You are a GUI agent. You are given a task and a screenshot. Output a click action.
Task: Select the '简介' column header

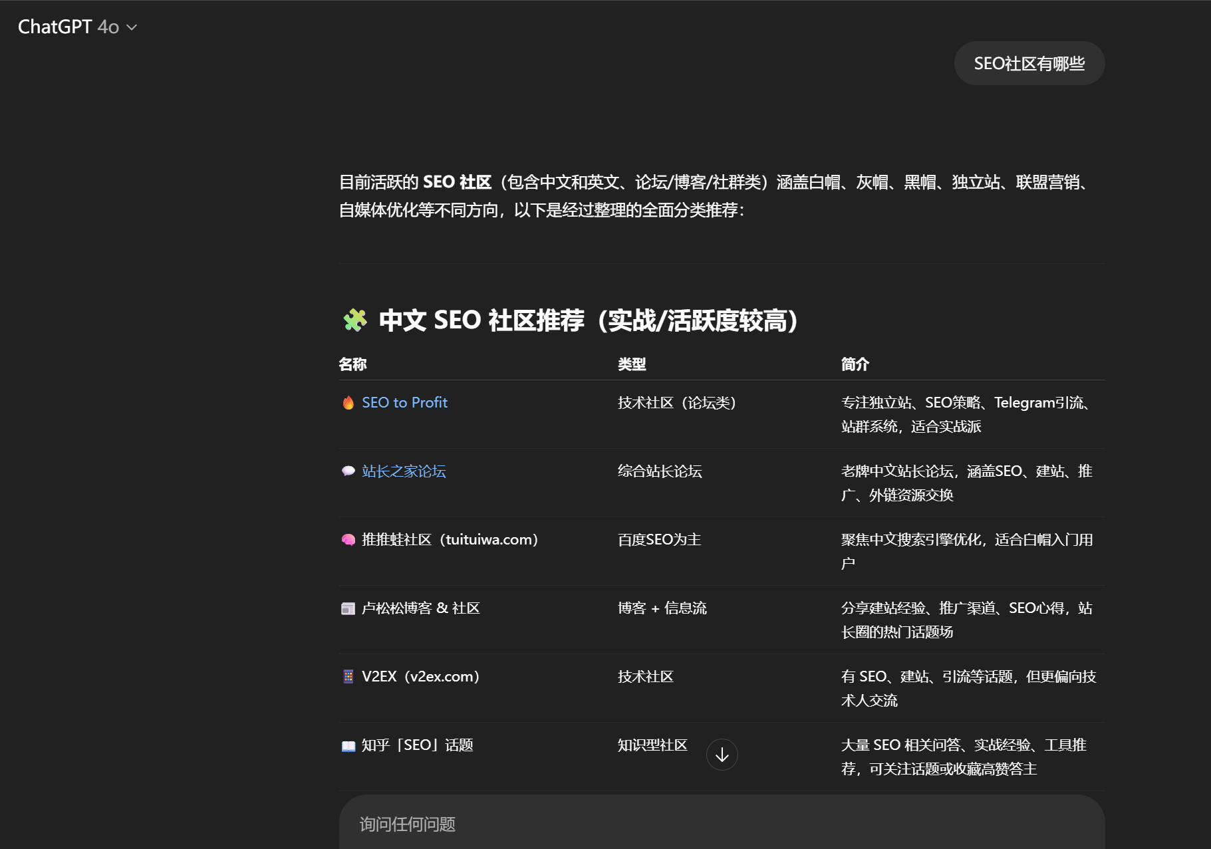coord(855,364)
